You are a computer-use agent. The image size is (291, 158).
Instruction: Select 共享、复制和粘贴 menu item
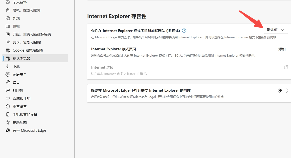(35, 42)
